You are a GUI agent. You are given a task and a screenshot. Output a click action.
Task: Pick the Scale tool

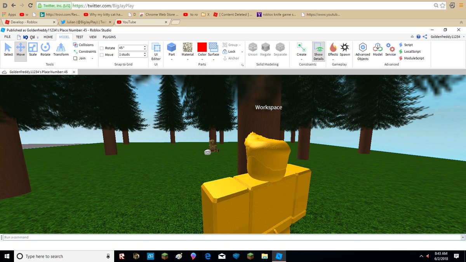pos(33,50)
